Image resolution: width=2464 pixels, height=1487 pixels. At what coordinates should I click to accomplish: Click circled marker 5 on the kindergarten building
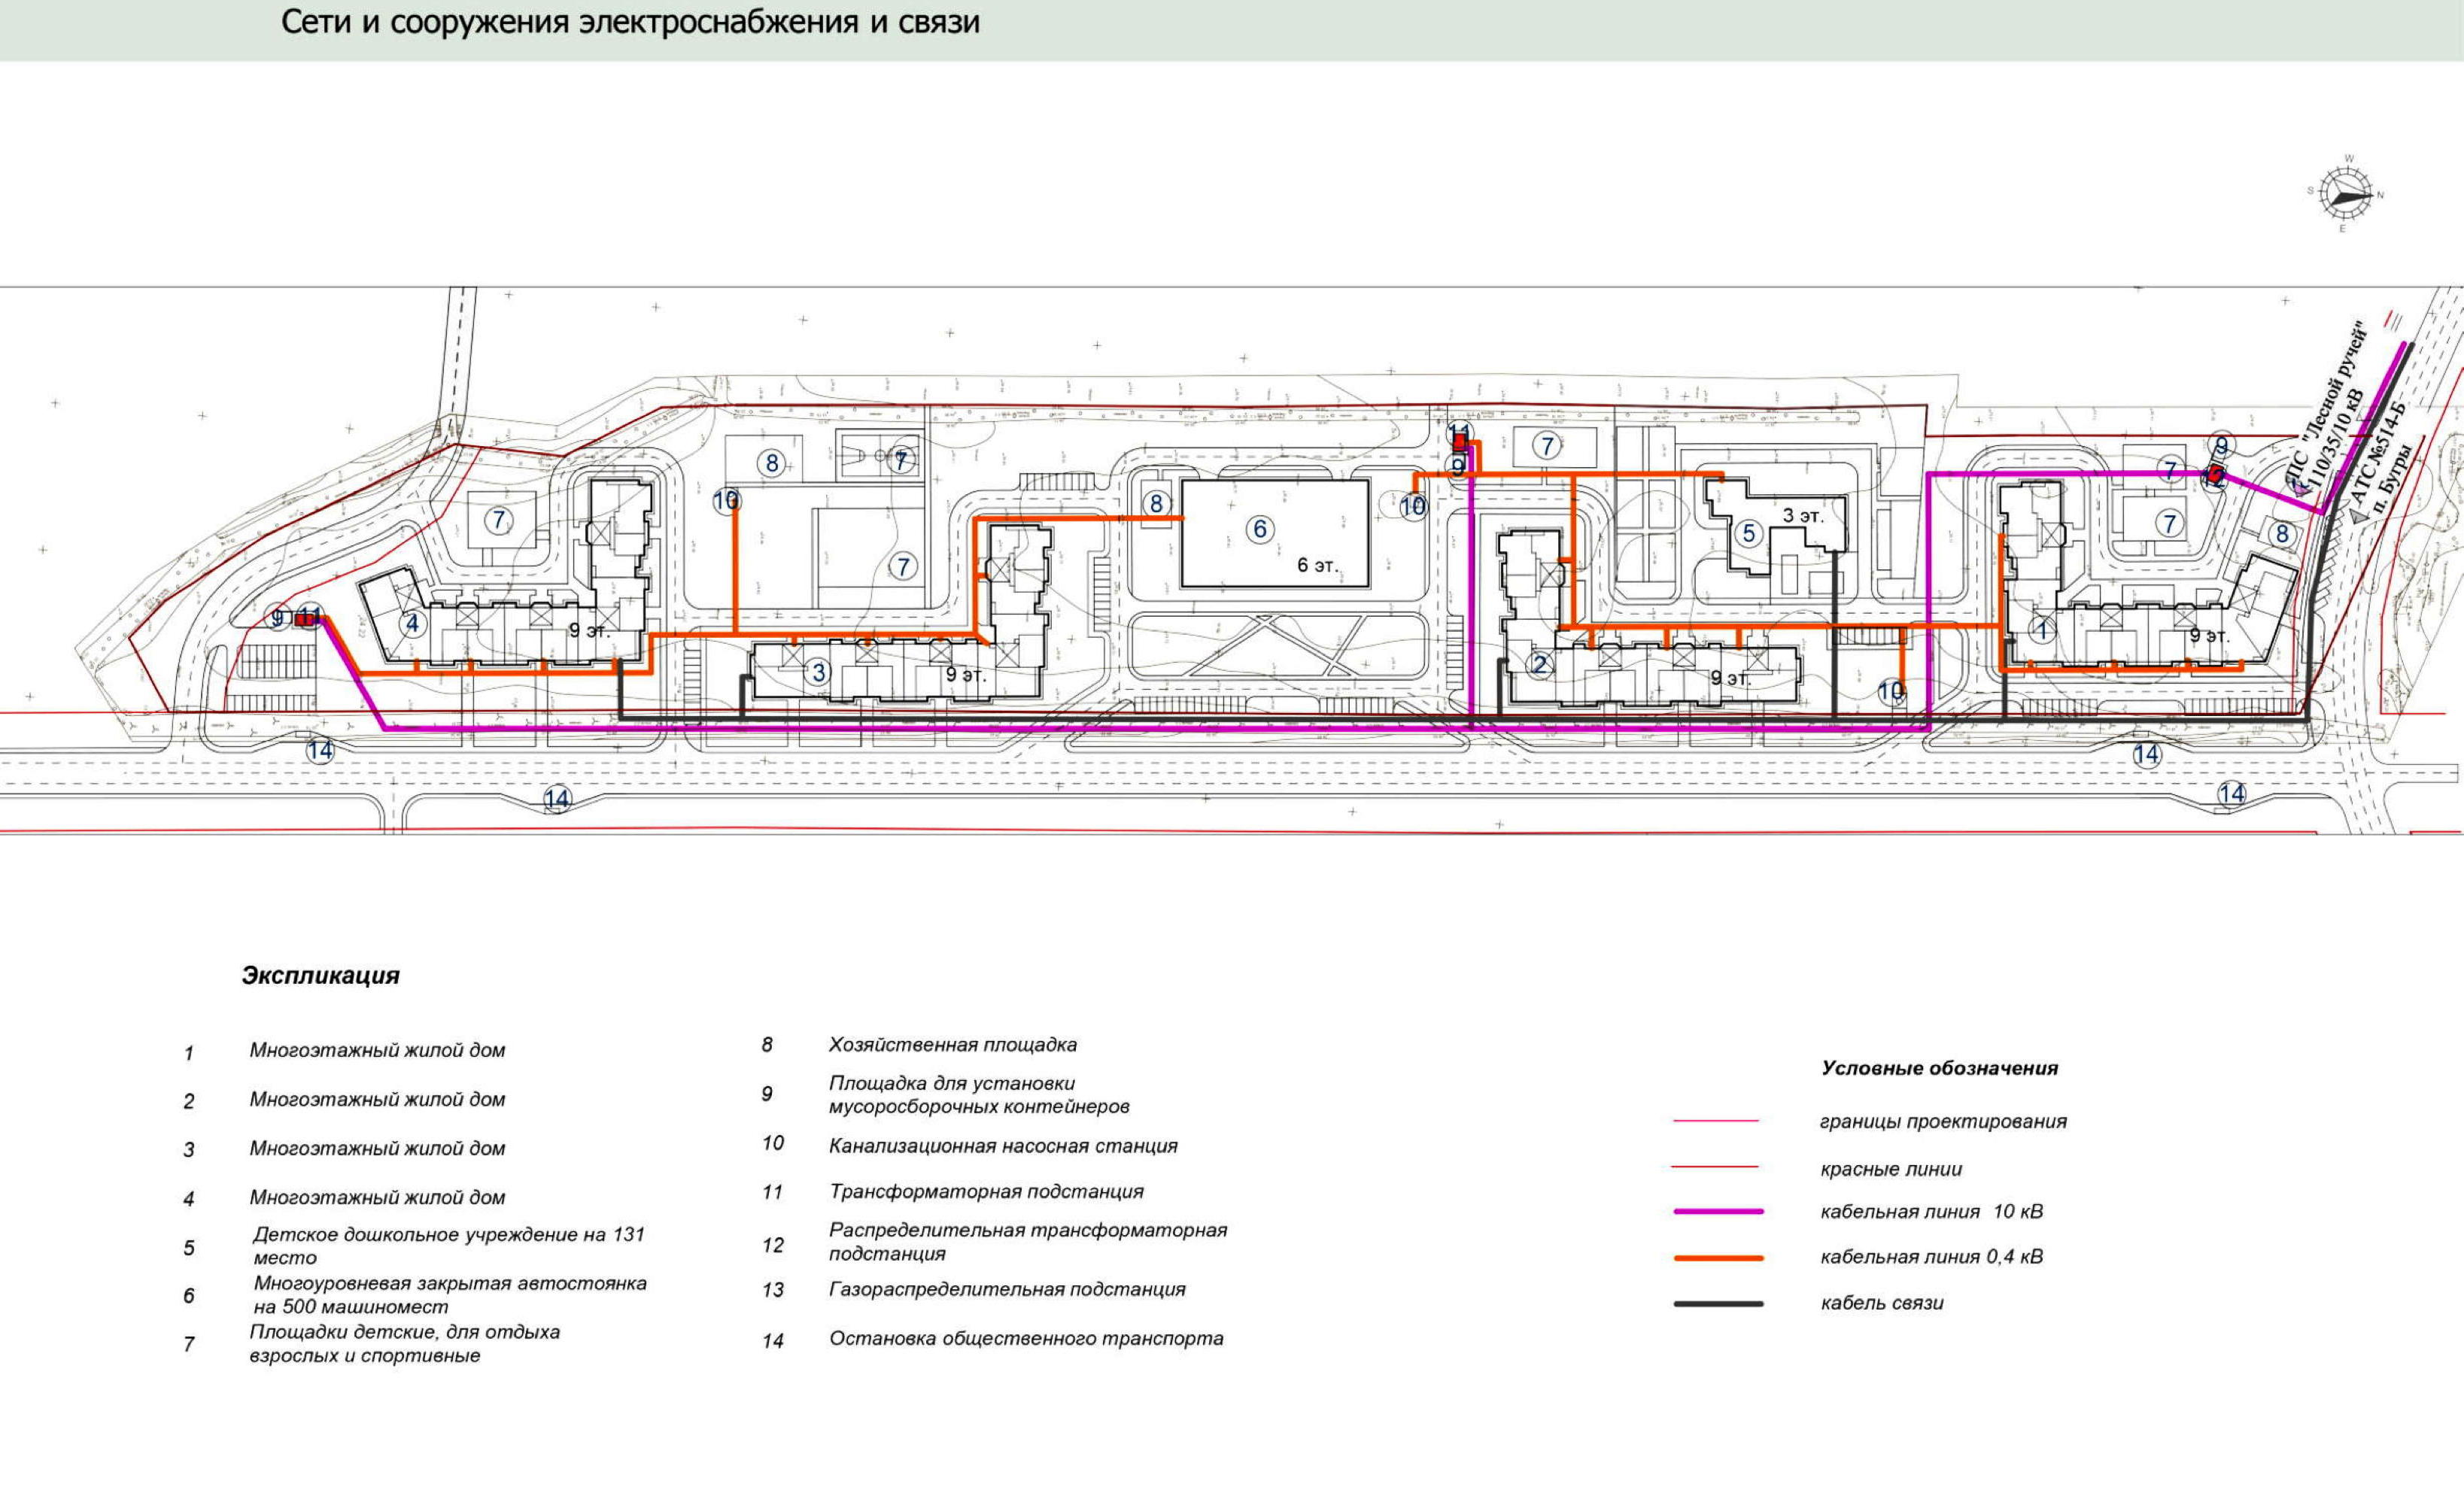[x=1749, y=533]
